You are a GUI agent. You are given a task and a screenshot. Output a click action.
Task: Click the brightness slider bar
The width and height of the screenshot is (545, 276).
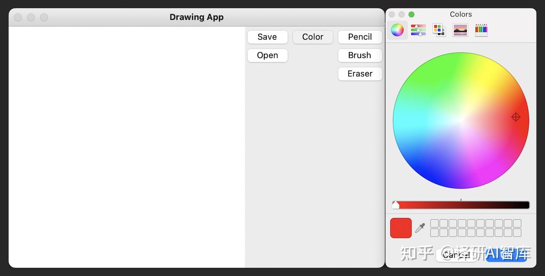pyautogui.click(x=461, y=205)
